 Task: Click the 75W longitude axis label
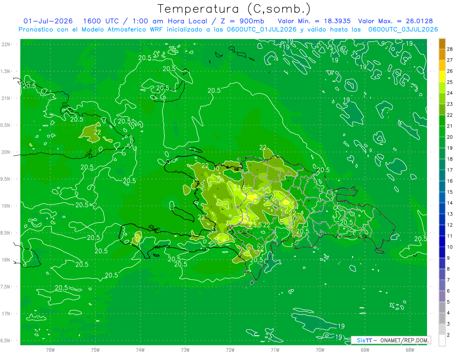point(95,350)
